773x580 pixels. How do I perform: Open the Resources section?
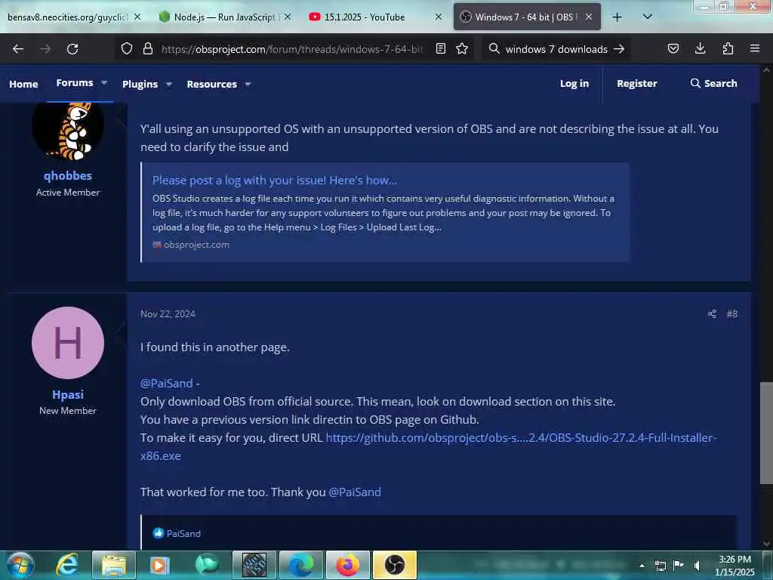[211, 85]
